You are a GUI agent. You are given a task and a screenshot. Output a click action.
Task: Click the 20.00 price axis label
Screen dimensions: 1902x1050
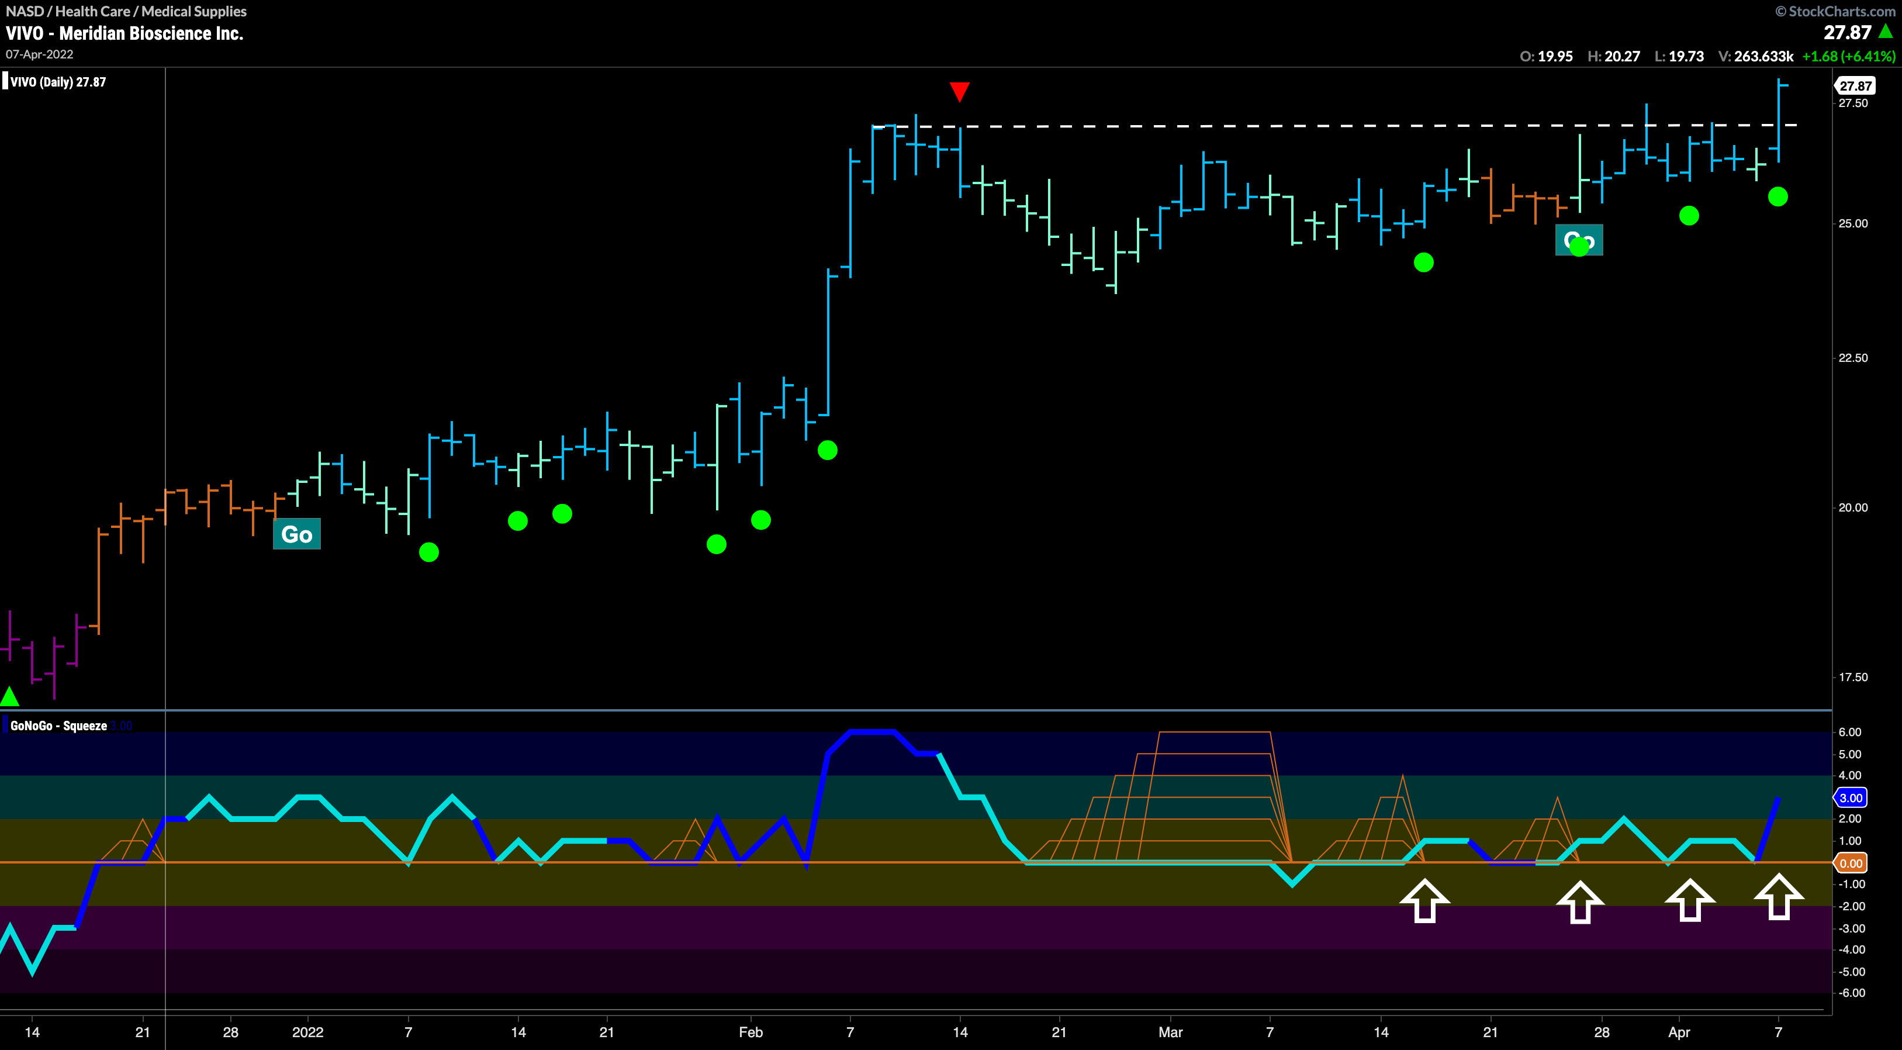(1852, 507)
